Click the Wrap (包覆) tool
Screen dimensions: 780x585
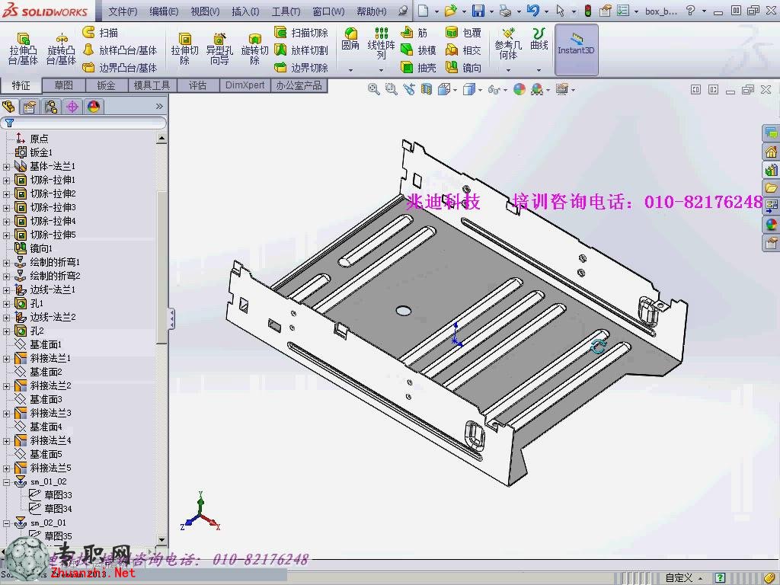click(x=464, y=33)
